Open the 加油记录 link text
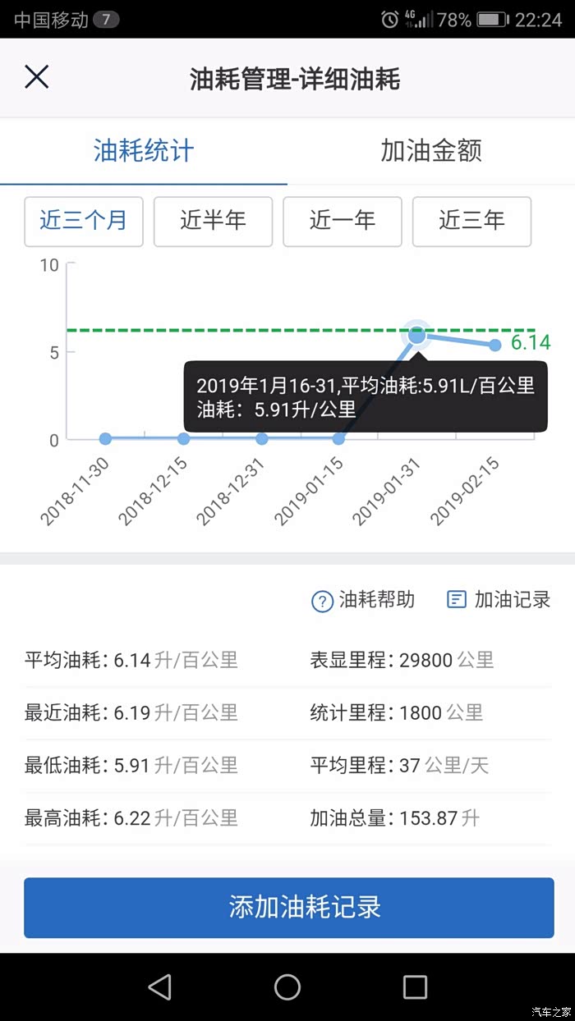This screenshot has width=575, height=1021. tap(513, 600)
